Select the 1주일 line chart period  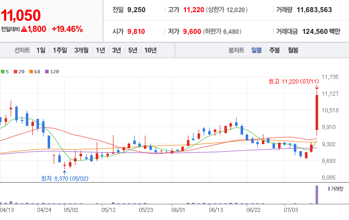(x=60, y=50)
